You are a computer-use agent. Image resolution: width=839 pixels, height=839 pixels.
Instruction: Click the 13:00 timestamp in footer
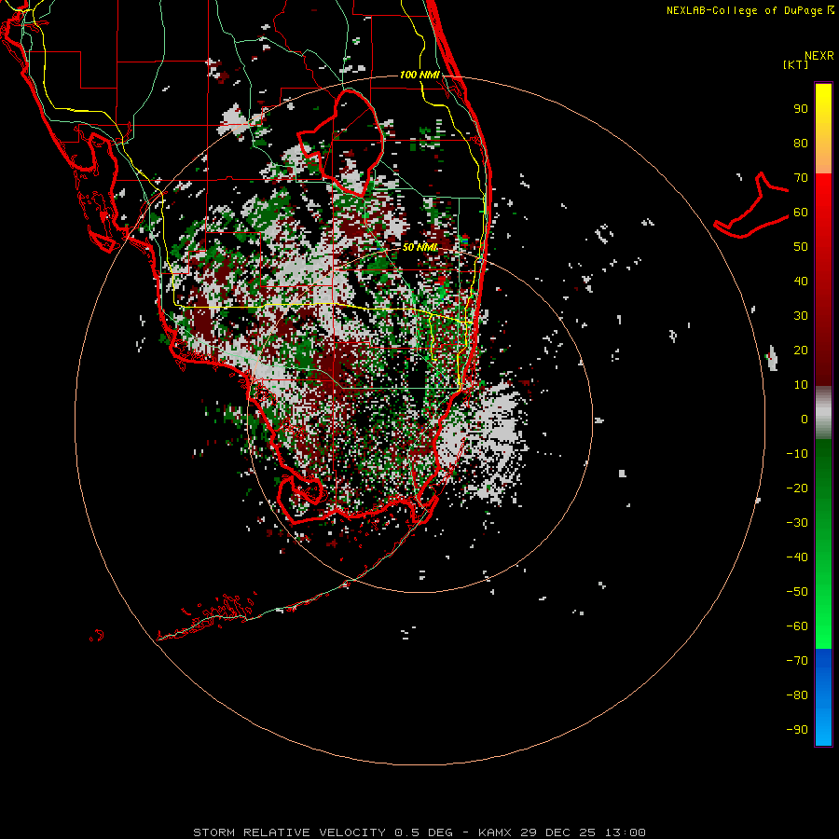pos(626,832)
